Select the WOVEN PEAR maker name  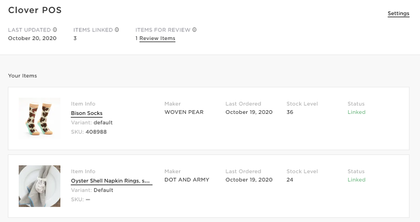coord(184,112)
